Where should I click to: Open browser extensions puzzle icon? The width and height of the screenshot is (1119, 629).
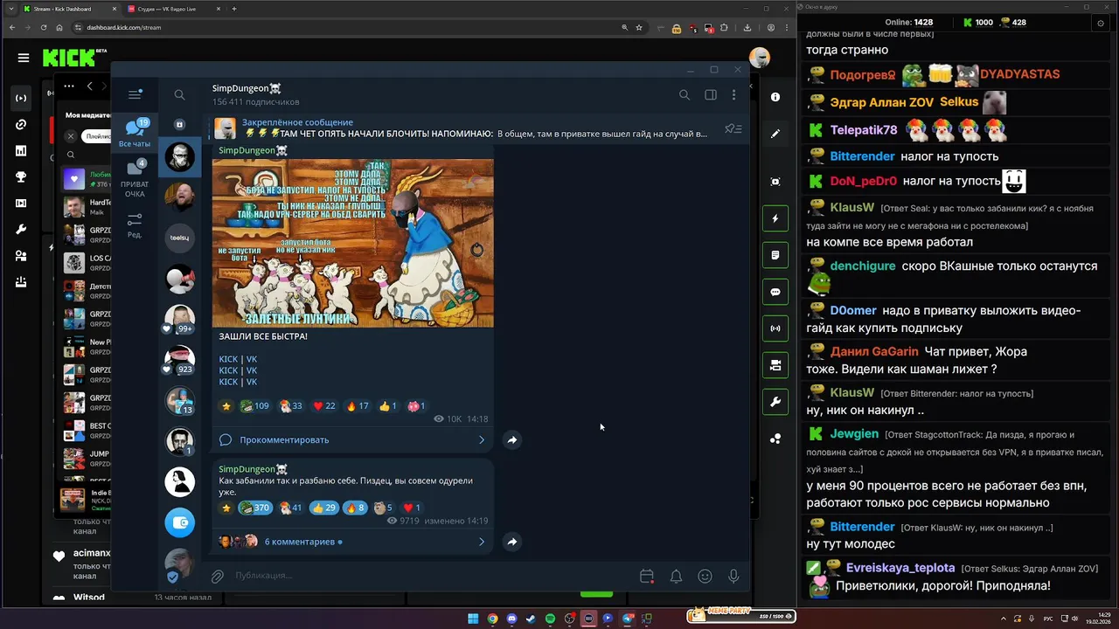(x=723, y=27)
